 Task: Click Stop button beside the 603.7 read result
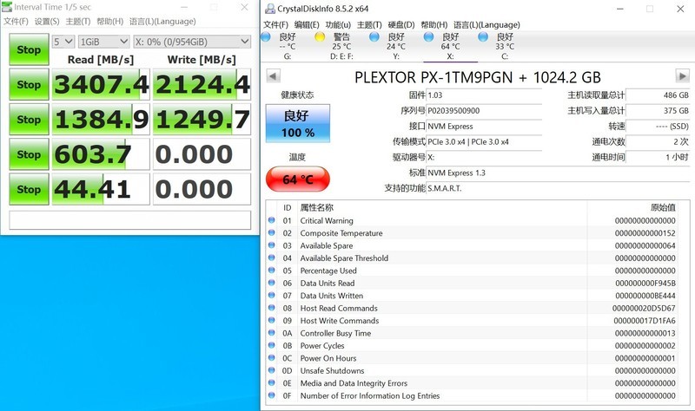(29, 154)
